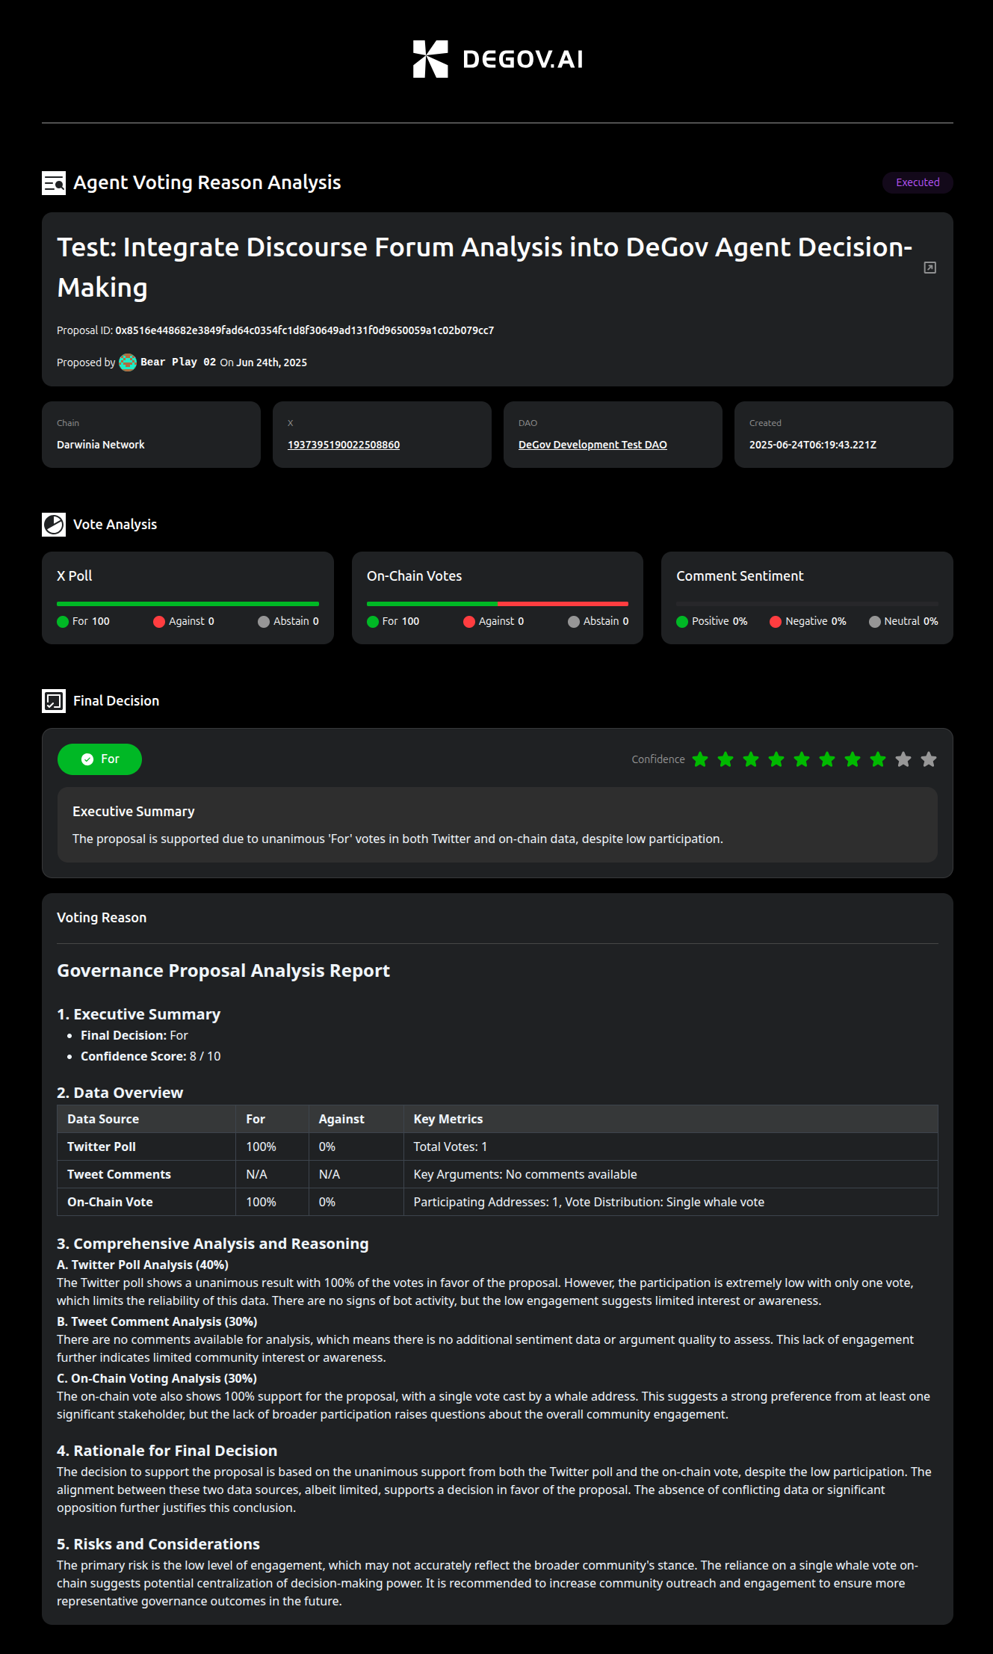993x1654 pixels.
Task: Click the proposal ID hash
Action: pos(304,330)
